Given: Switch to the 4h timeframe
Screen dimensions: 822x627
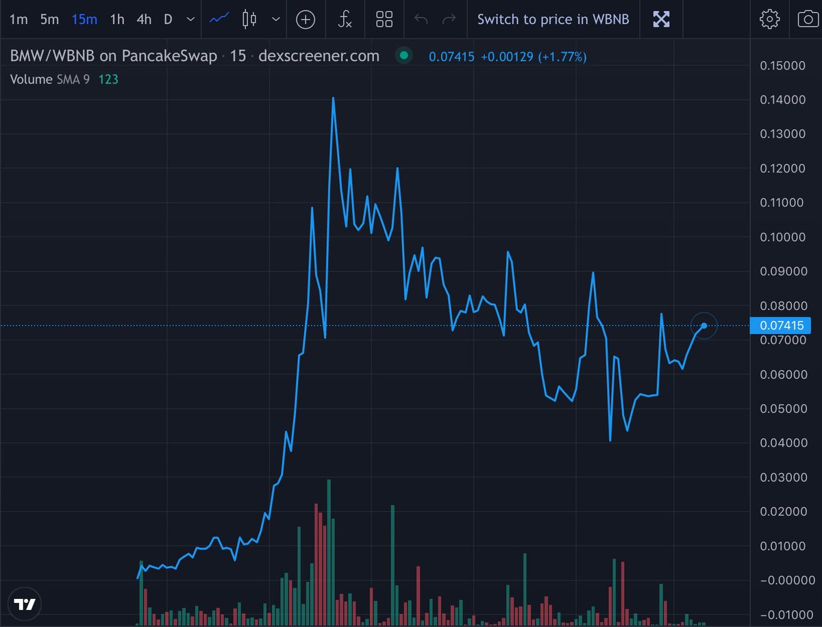Looking at the screenshot, I should click(x=143, y=19).
